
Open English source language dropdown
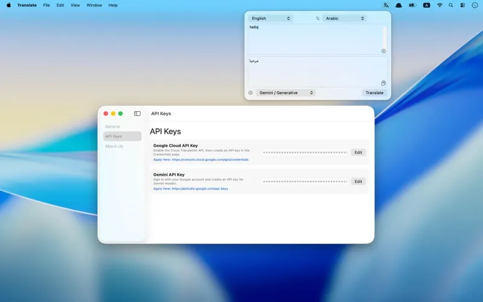270,19
